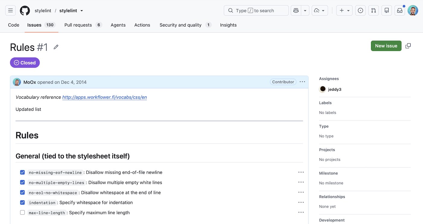Open the cloud agents dropdown

[x=320, y=11]
